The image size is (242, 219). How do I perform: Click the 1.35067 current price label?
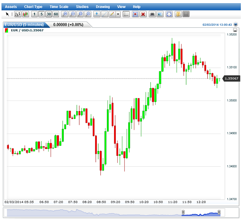232,79
